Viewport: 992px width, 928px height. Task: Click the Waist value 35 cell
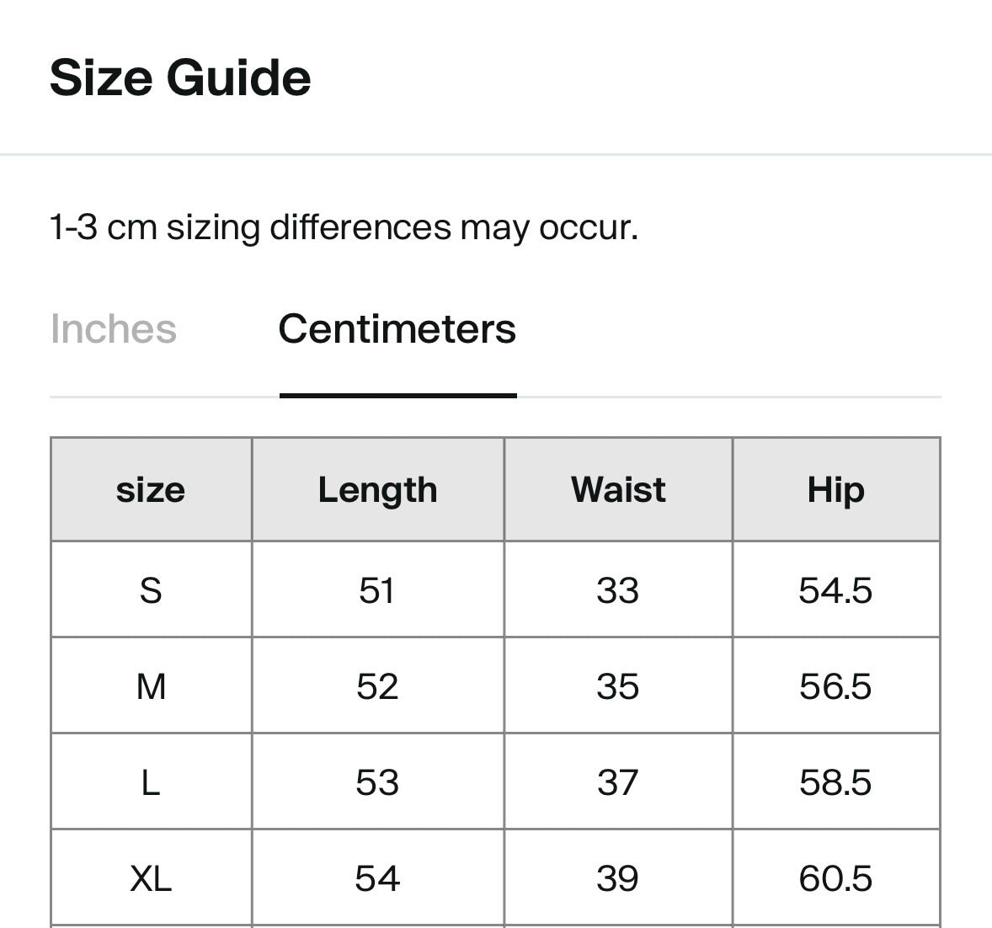click(618, 685)
